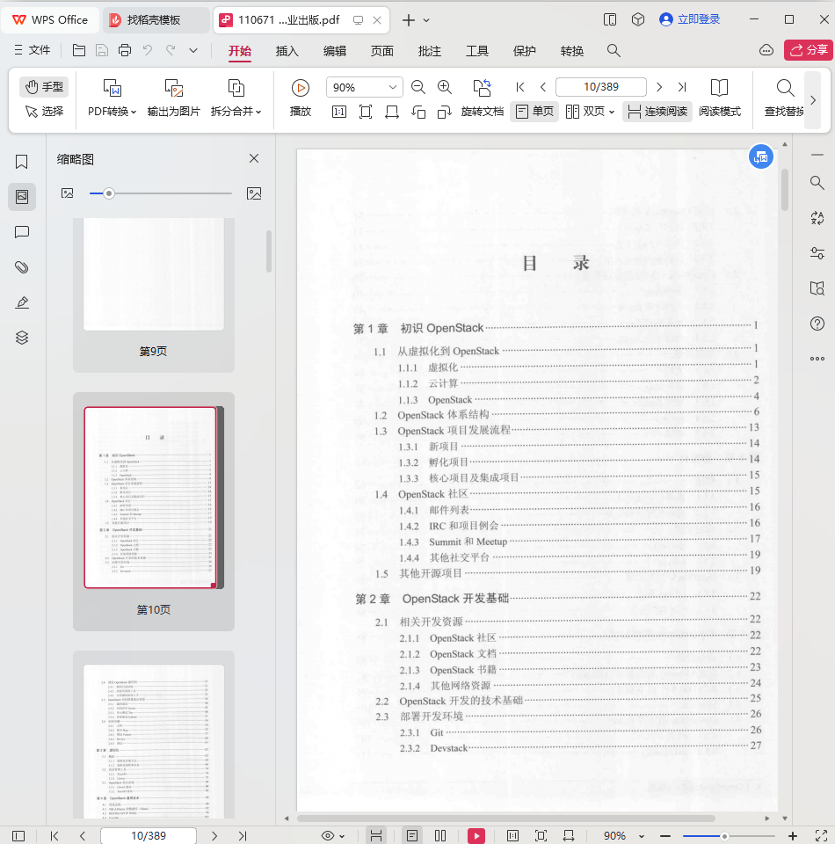Click the zoom in magnifier icon
This screenshot has width=835, height=844.
pos(445,87)
